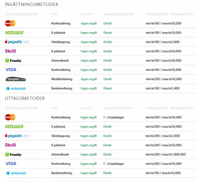Screen dimensions: 197x184
Task: Select the Neteller logo in the Insättningsmetoder table
Action: pos(14,32)
